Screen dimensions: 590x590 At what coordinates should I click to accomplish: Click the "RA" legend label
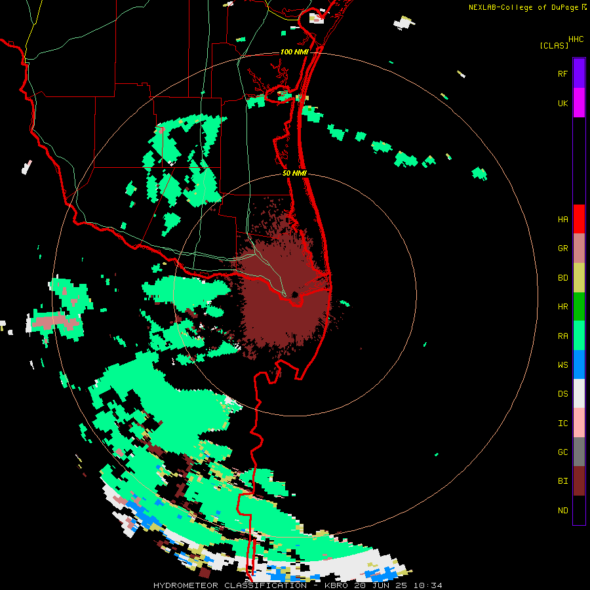tap(562, 336)
